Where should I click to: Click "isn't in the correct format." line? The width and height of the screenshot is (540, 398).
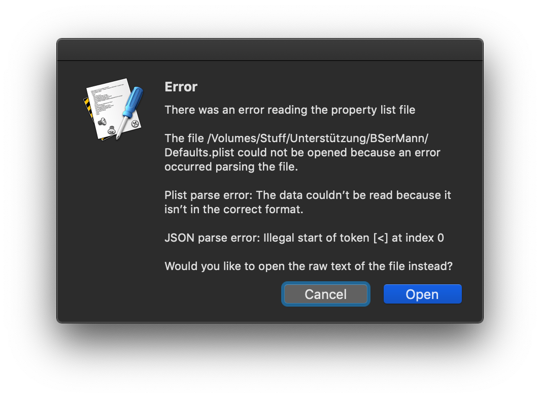point(233,209)
